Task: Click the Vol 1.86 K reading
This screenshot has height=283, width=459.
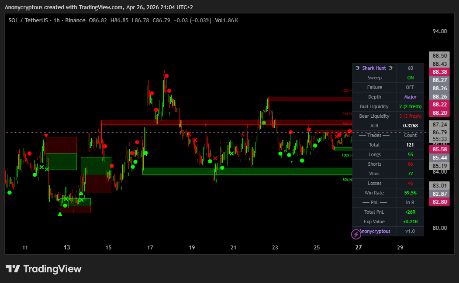Action: click(227, 20)
